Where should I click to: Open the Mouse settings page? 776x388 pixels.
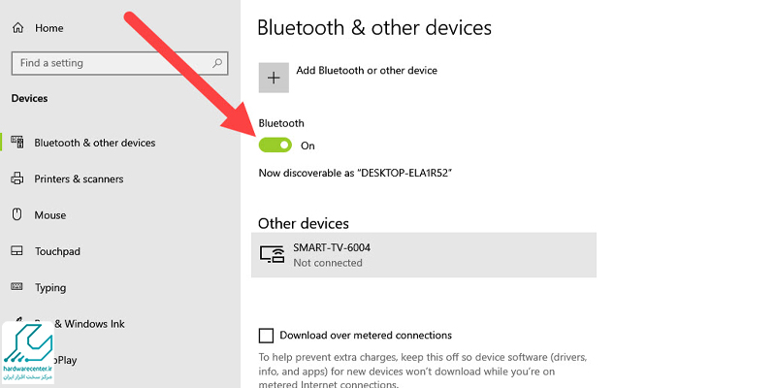coord(50,215)
